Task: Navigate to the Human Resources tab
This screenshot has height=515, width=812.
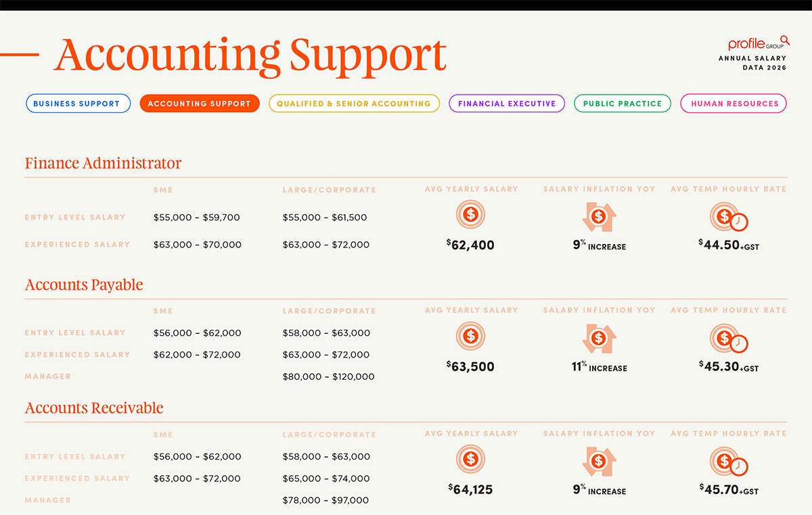Action: (x=734, y=103)
